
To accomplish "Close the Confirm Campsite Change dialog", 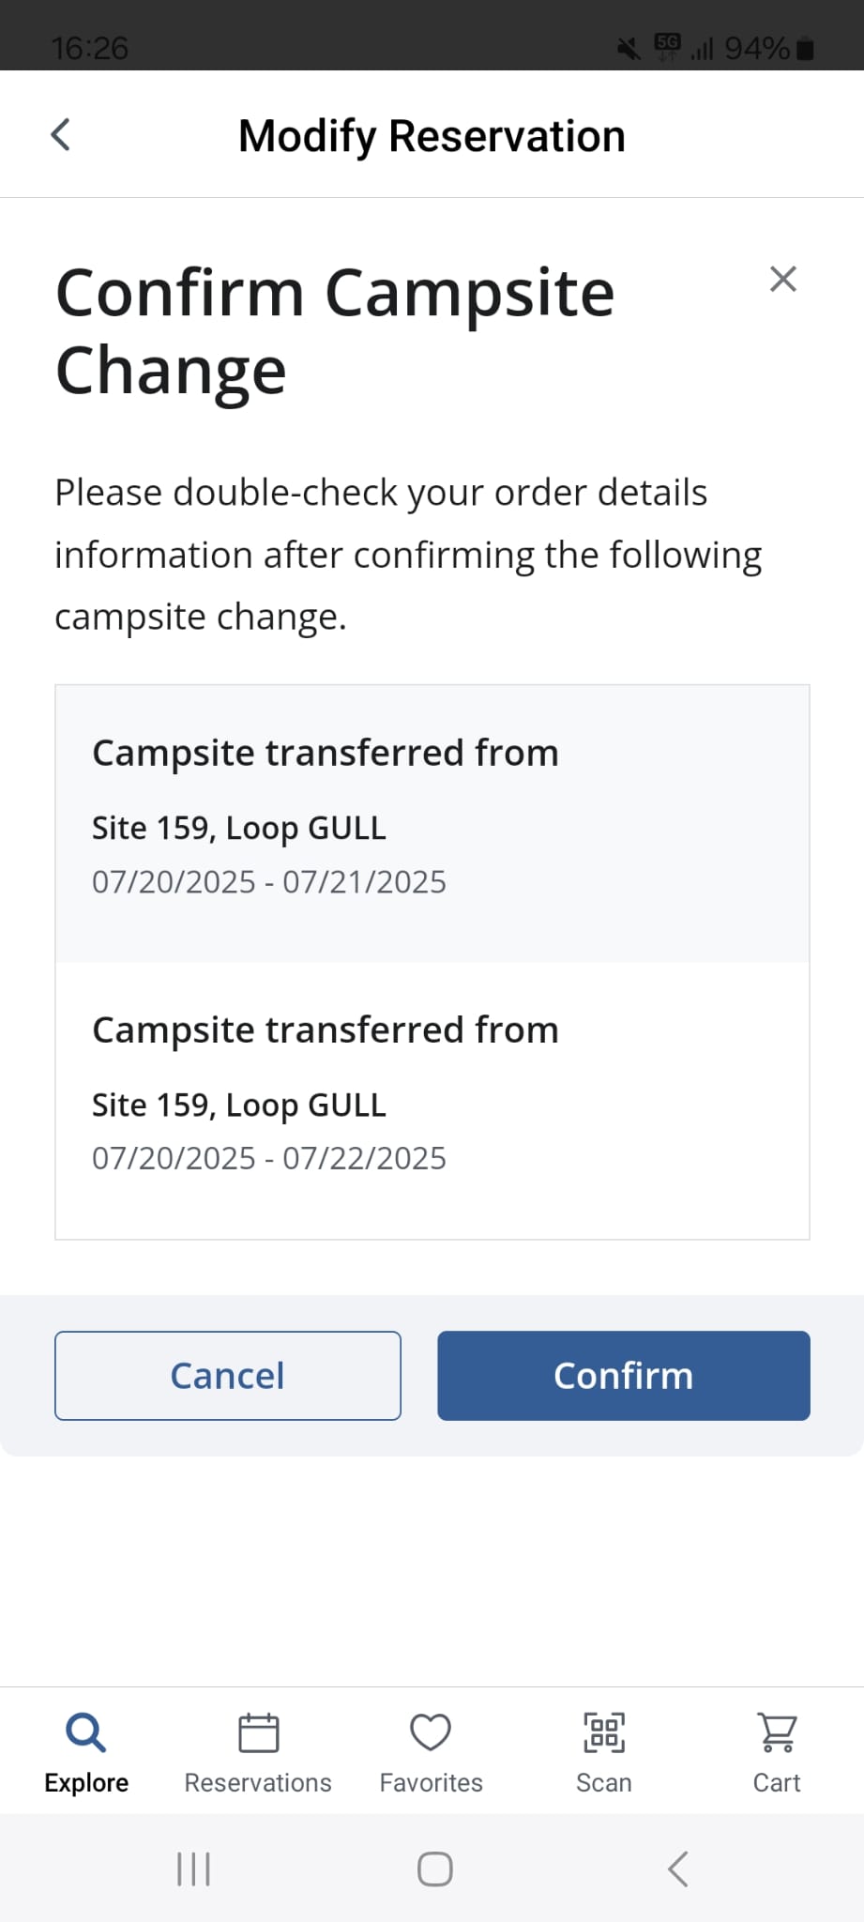I will tap(782, 279).
